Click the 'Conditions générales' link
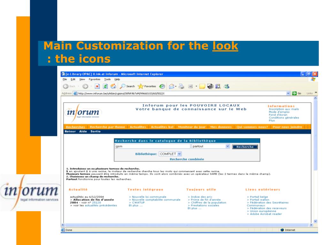 tap(284, 118)
